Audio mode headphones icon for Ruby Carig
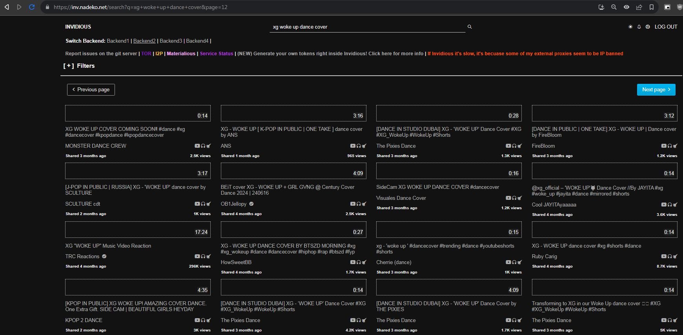Viewport: 683px width, 335px height. click(670, 256)
